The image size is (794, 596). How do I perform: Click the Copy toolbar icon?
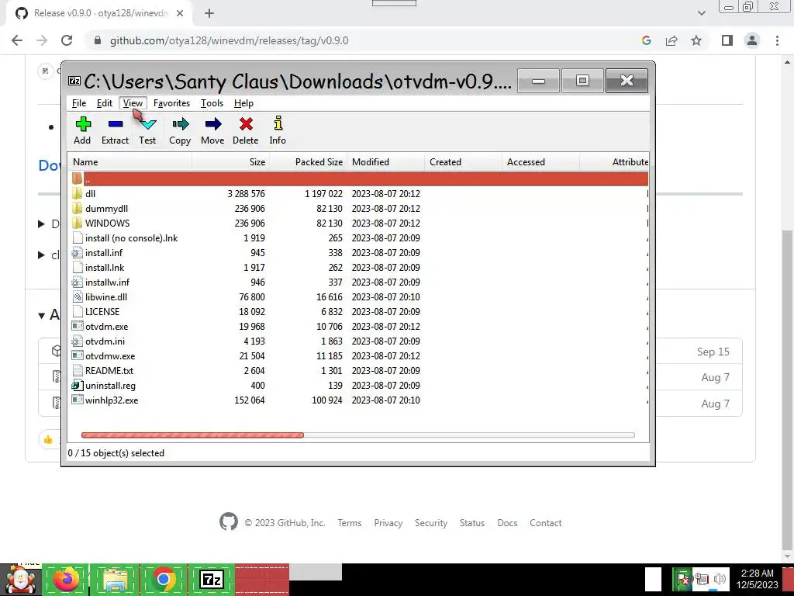pos(180,124)
